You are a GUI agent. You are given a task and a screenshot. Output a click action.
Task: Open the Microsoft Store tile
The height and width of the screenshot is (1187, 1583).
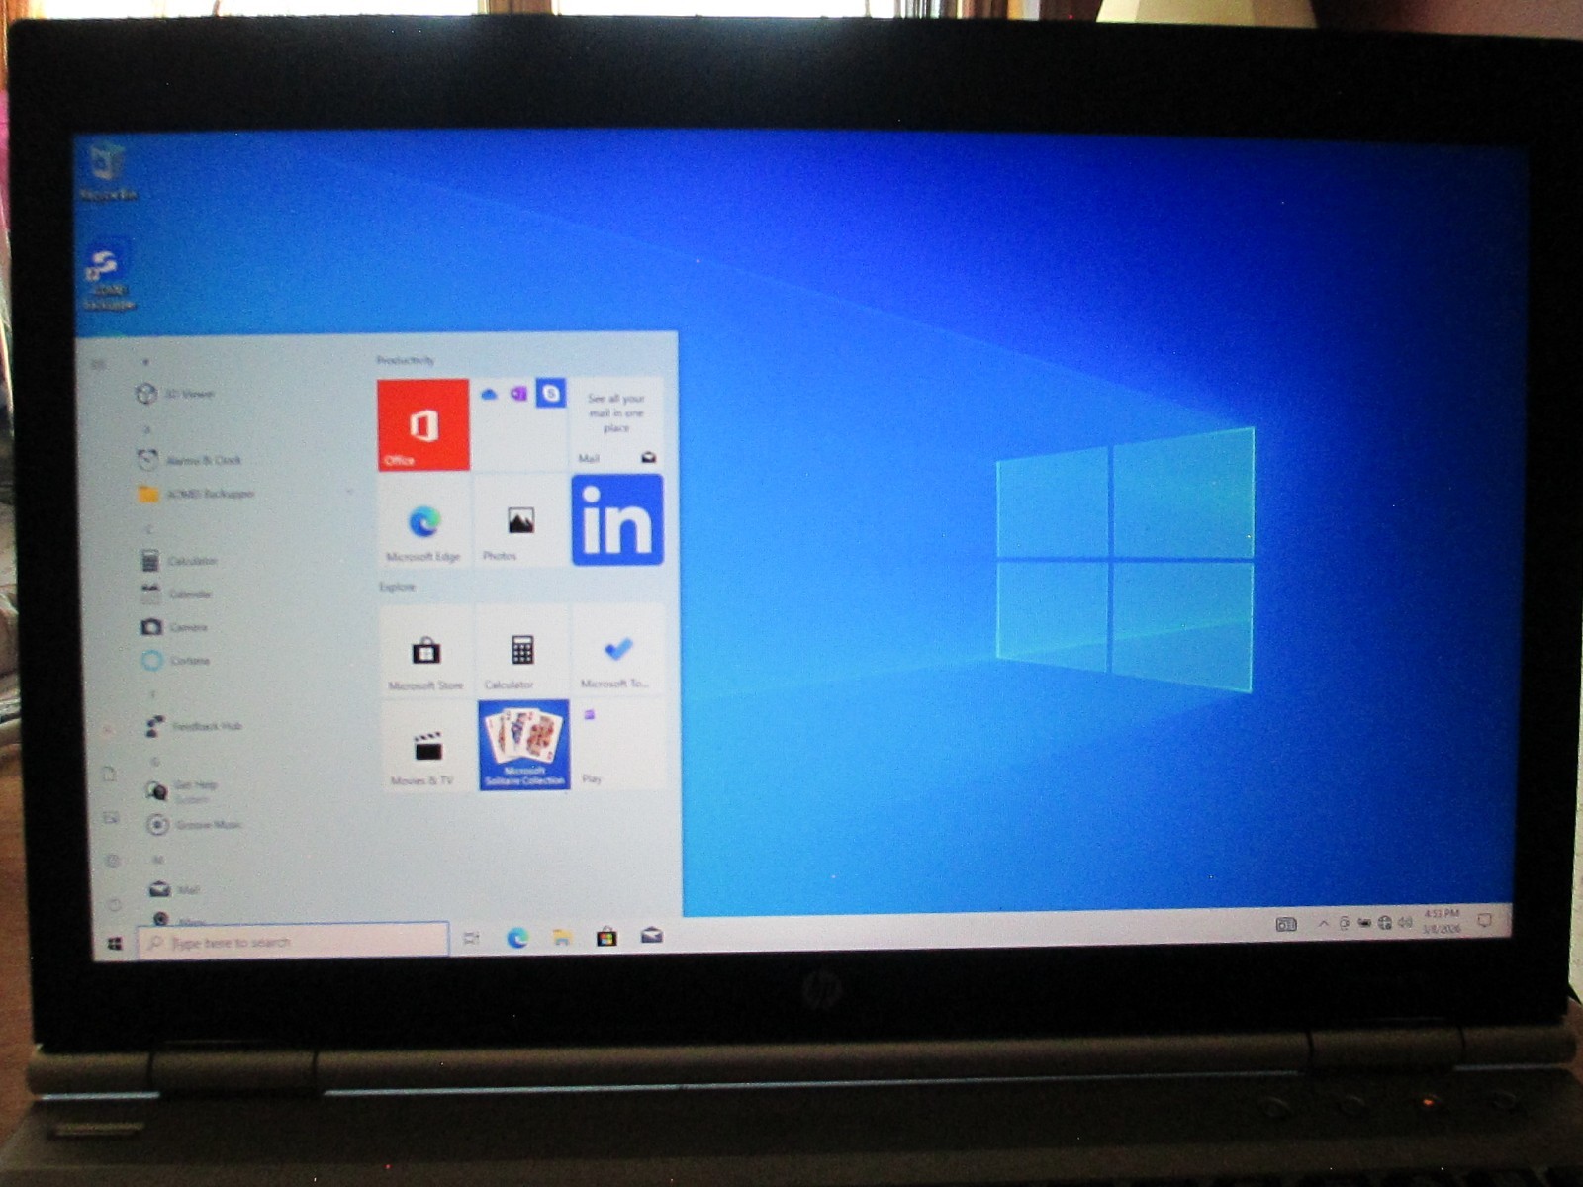tap(425, 650)
